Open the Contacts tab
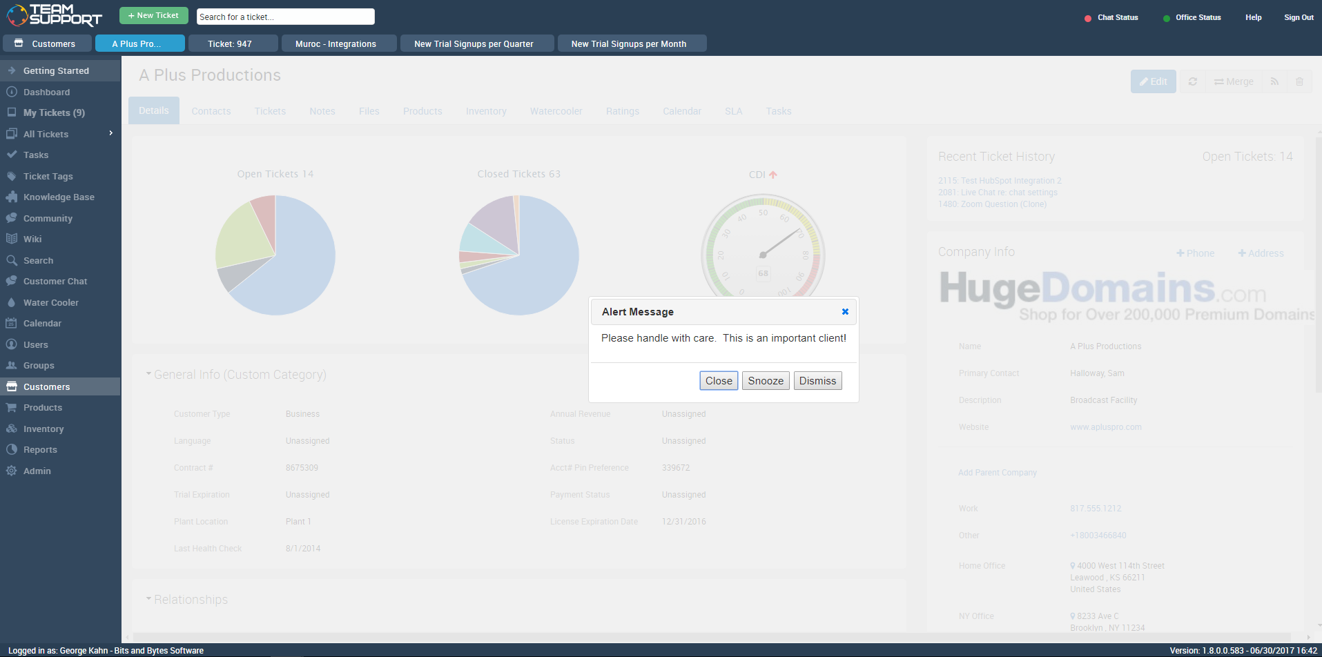The image size is (1322, 657). point(211,111)
